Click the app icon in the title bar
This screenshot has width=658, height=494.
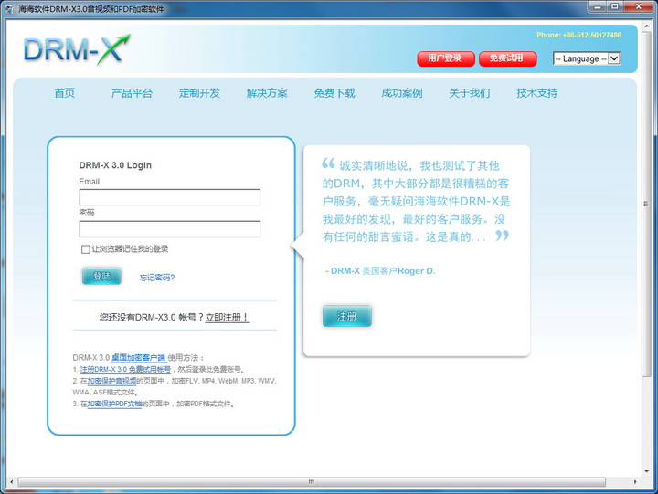point(10,9)
